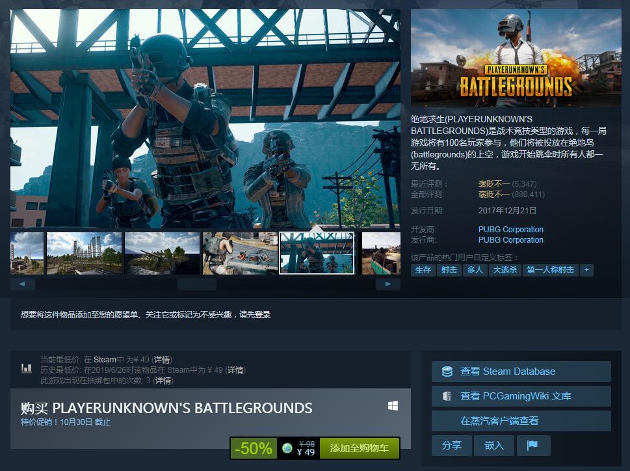Select the first screenshot thumbnail
The height and width of the screenshot is (471, 630).
27,253
